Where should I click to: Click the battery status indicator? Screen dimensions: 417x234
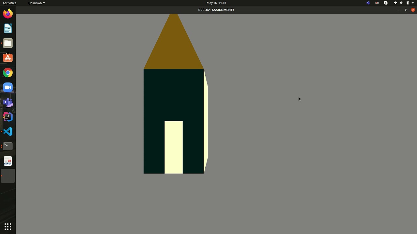tap(408, 3)
